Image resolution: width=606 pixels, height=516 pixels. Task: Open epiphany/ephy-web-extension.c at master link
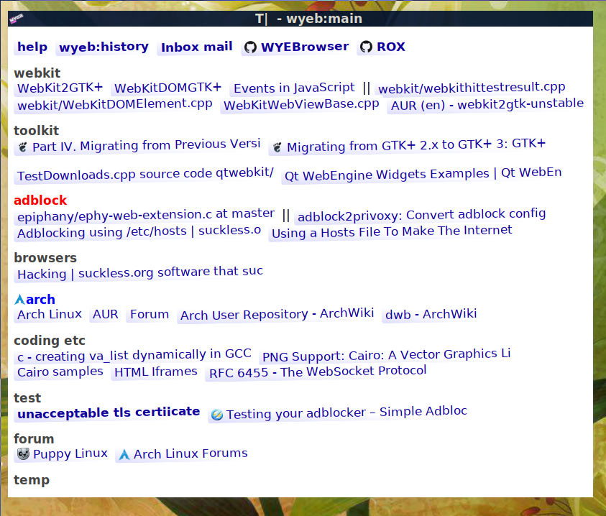pyautogui.click(x=146, y=215)
